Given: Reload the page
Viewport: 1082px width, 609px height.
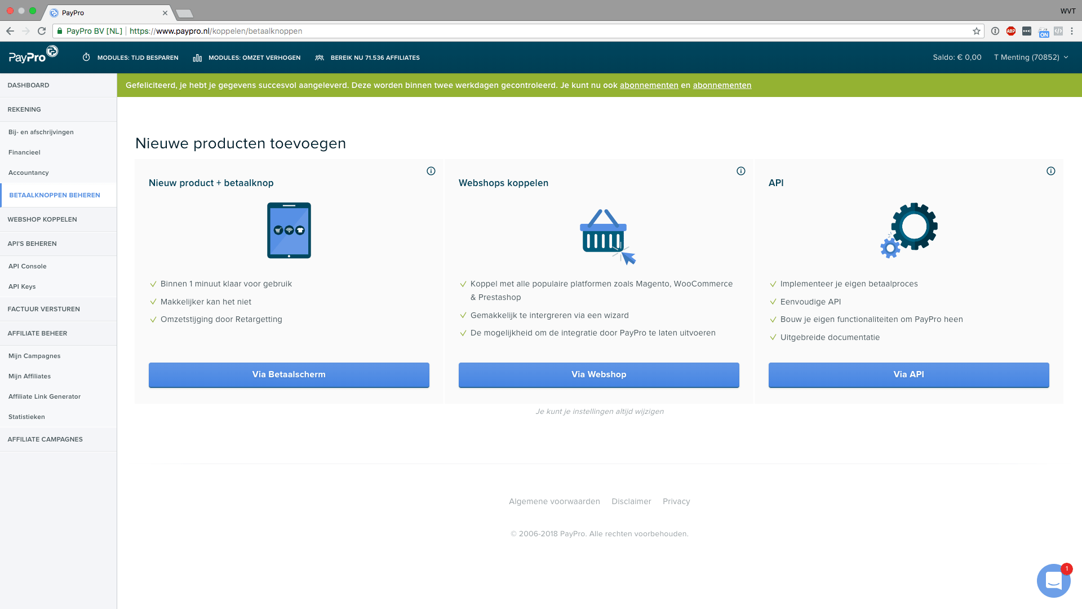Looking at the screenshot, I should (x=42, y=31).
